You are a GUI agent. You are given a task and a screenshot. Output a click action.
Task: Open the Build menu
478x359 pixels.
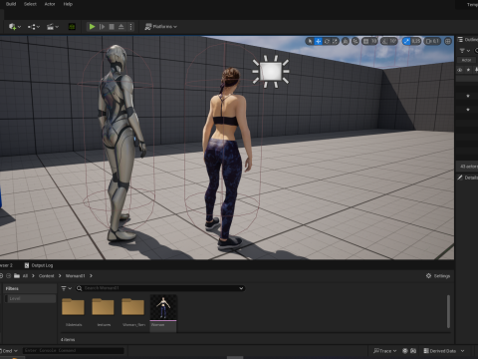(x=11, y=4)
